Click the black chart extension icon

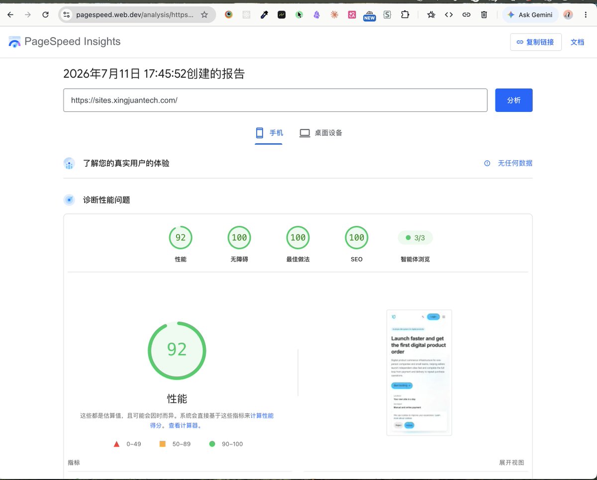282,15
